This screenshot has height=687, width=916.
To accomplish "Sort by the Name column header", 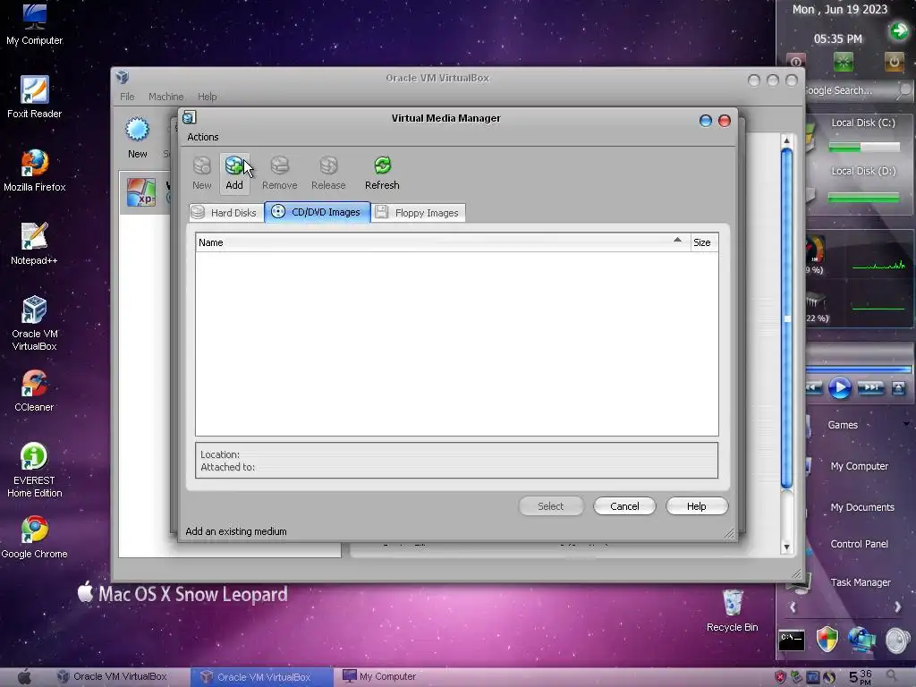I will [442, 242].
